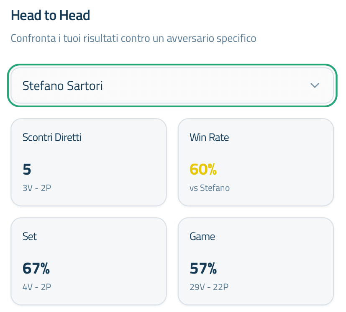Click the 'Confronta i tuoi risultati' subtitle
Image resolution: width=346 pixels, height=312 pixels.
[133, 39]
